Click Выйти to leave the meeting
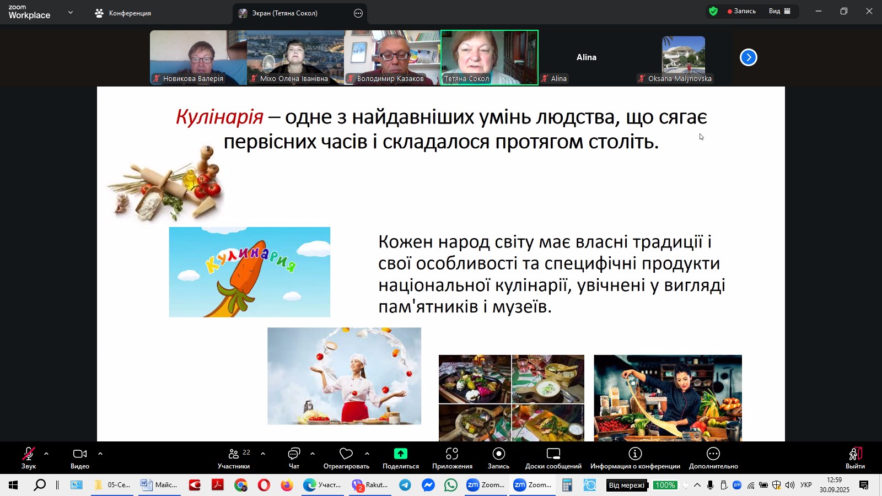This screenshot has height=496, width=882. pyautogui.click(x=854, y=457)
